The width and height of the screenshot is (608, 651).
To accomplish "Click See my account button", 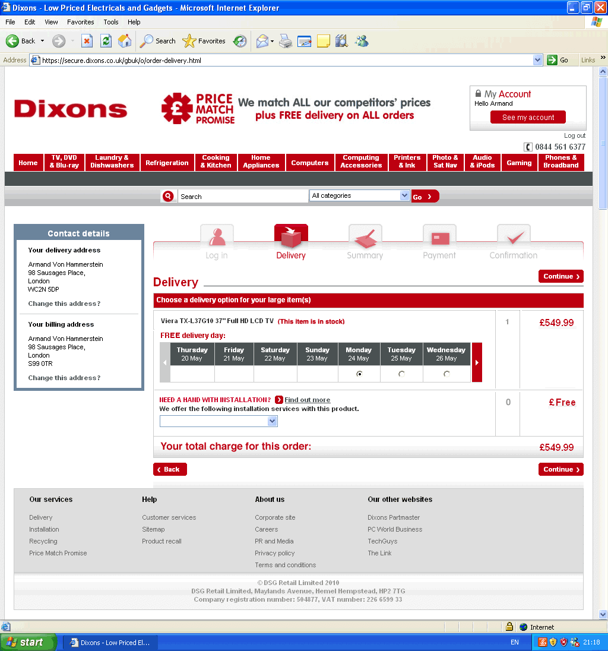I will [528, 117].
